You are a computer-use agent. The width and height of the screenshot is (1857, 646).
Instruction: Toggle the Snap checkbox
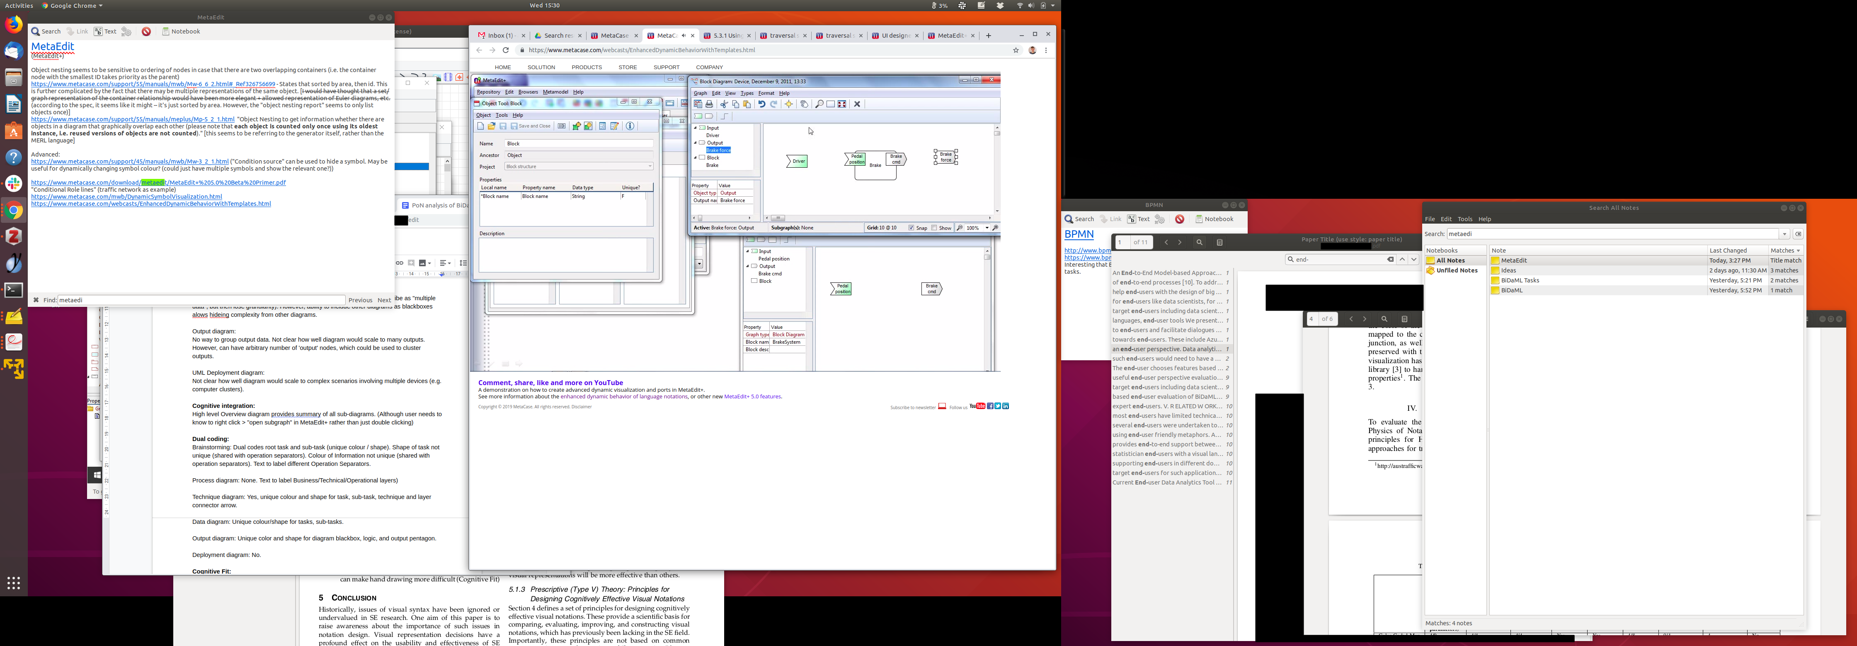coord(912,228)
